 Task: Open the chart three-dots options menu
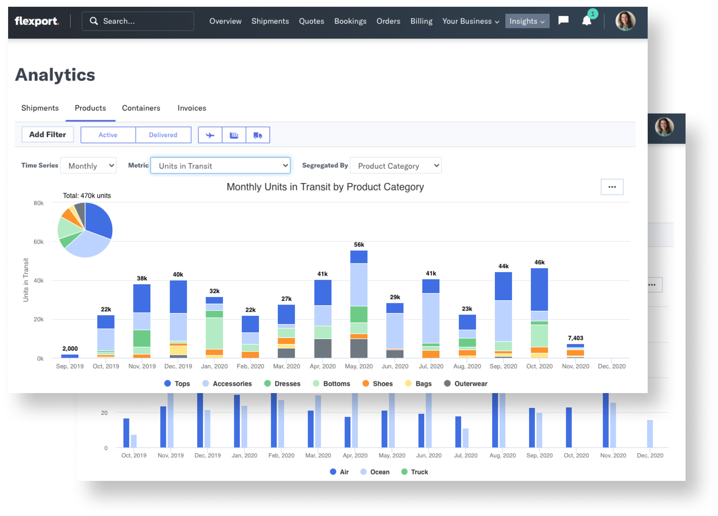click(x=612, y=187)
